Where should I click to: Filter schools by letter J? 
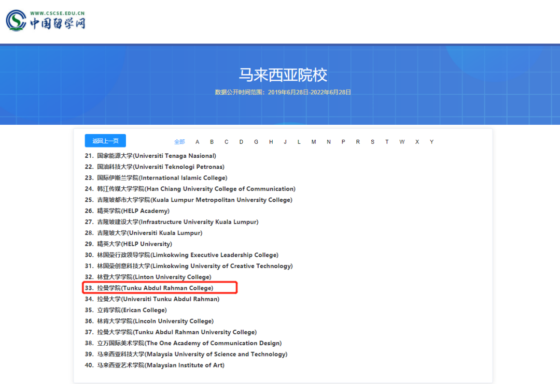click(x=285, y=142)
